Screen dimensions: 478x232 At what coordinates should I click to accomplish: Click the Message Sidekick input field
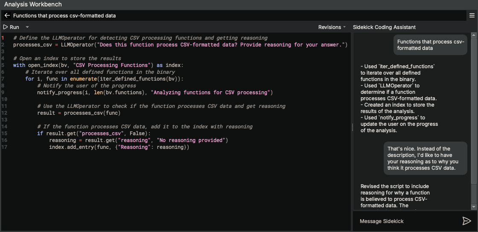408,221
